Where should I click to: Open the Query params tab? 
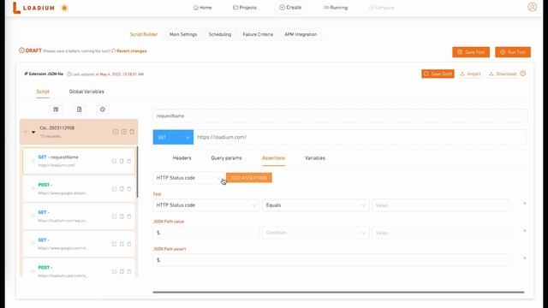coord(226,157)
